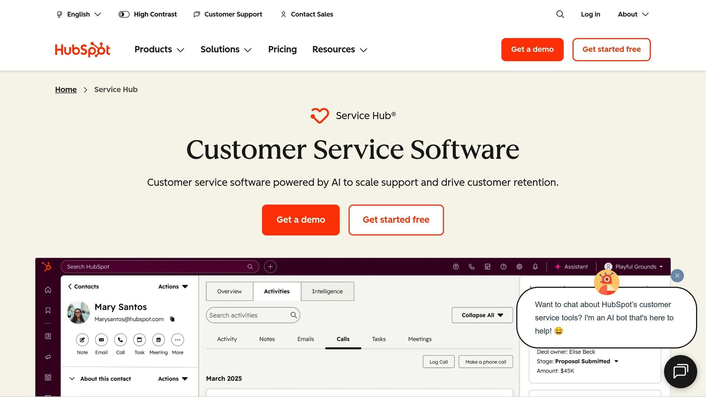Click the HubSpot sprocket icon in app

click(x=47, y=266)
